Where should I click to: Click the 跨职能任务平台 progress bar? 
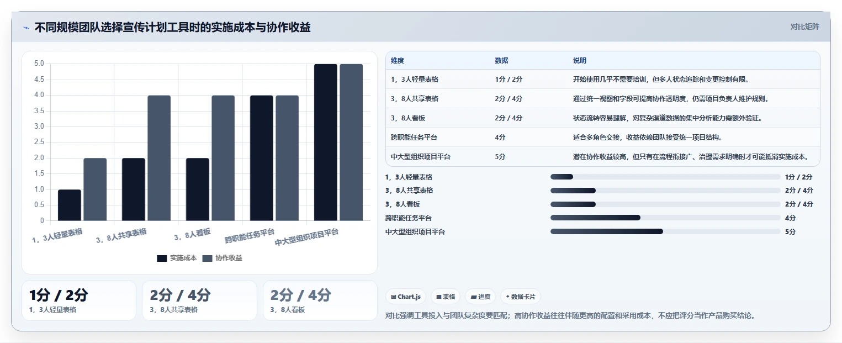coord(665,218)
